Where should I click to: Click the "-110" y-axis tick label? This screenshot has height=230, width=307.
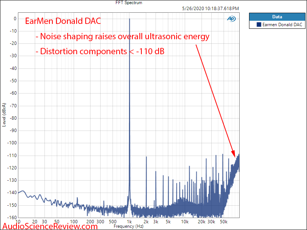pyautogui.click(x=12, y=156)
